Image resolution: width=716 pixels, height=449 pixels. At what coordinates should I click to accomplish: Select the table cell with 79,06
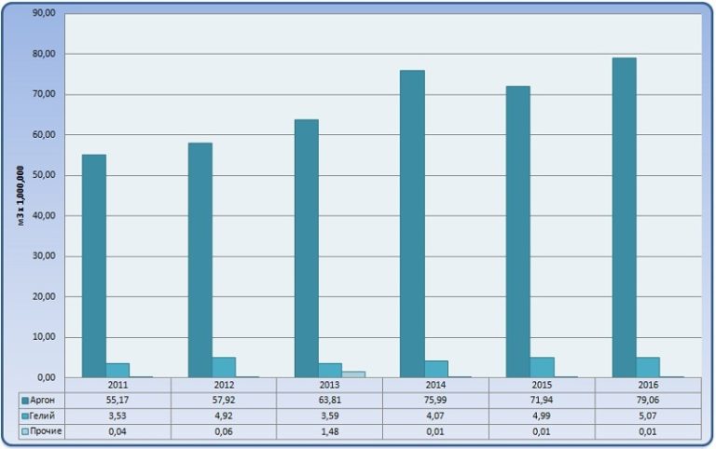(x=648, y=401)
